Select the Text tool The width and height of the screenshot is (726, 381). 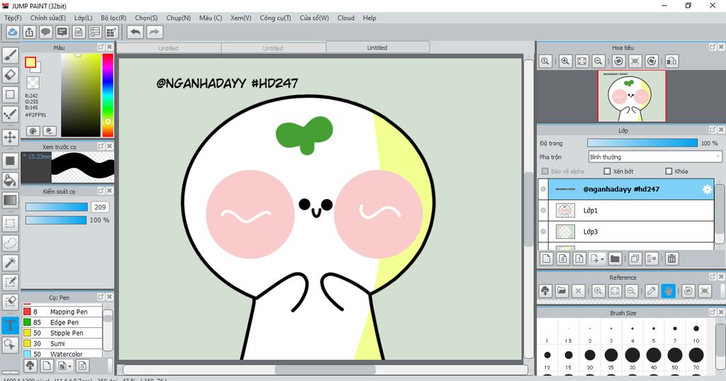[x=10, y=325]
